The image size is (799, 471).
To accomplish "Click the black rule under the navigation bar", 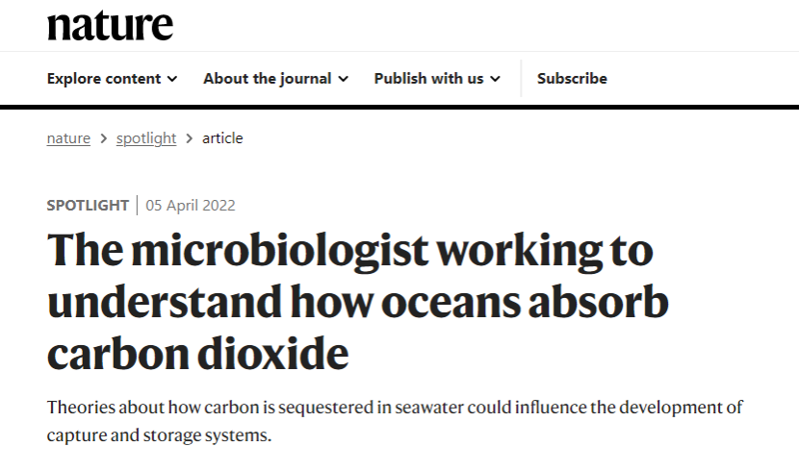I will [x=399, y=105].
